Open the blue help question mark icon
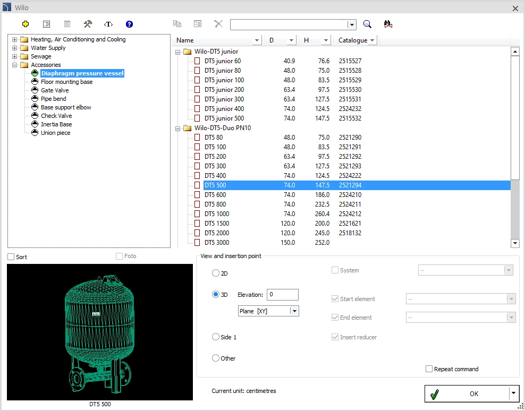 coord(129,24)
